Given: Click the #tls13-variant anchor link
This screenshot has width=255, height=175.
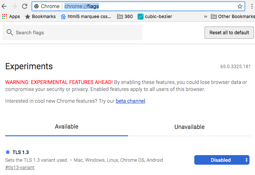Looking at the screenshot, I should (20, 168).
